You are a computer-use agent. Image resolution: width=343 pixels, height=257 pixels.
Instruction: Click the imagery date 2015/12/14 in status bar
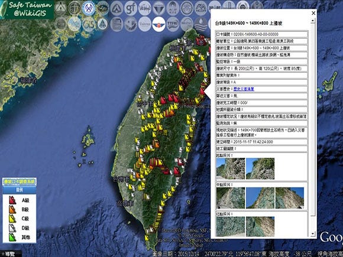pyautogui.click(x=176, y=254)
